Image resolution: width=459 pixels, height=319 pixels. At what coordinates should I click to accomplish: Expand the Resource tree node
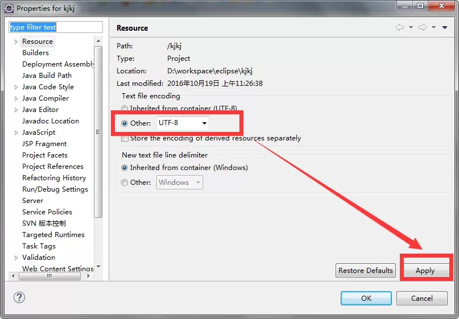pyautogui.click(x=16, y=42)
